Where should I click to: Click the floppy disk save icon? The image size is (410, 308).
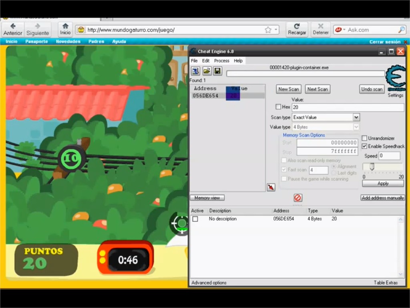tap(217, 71)
